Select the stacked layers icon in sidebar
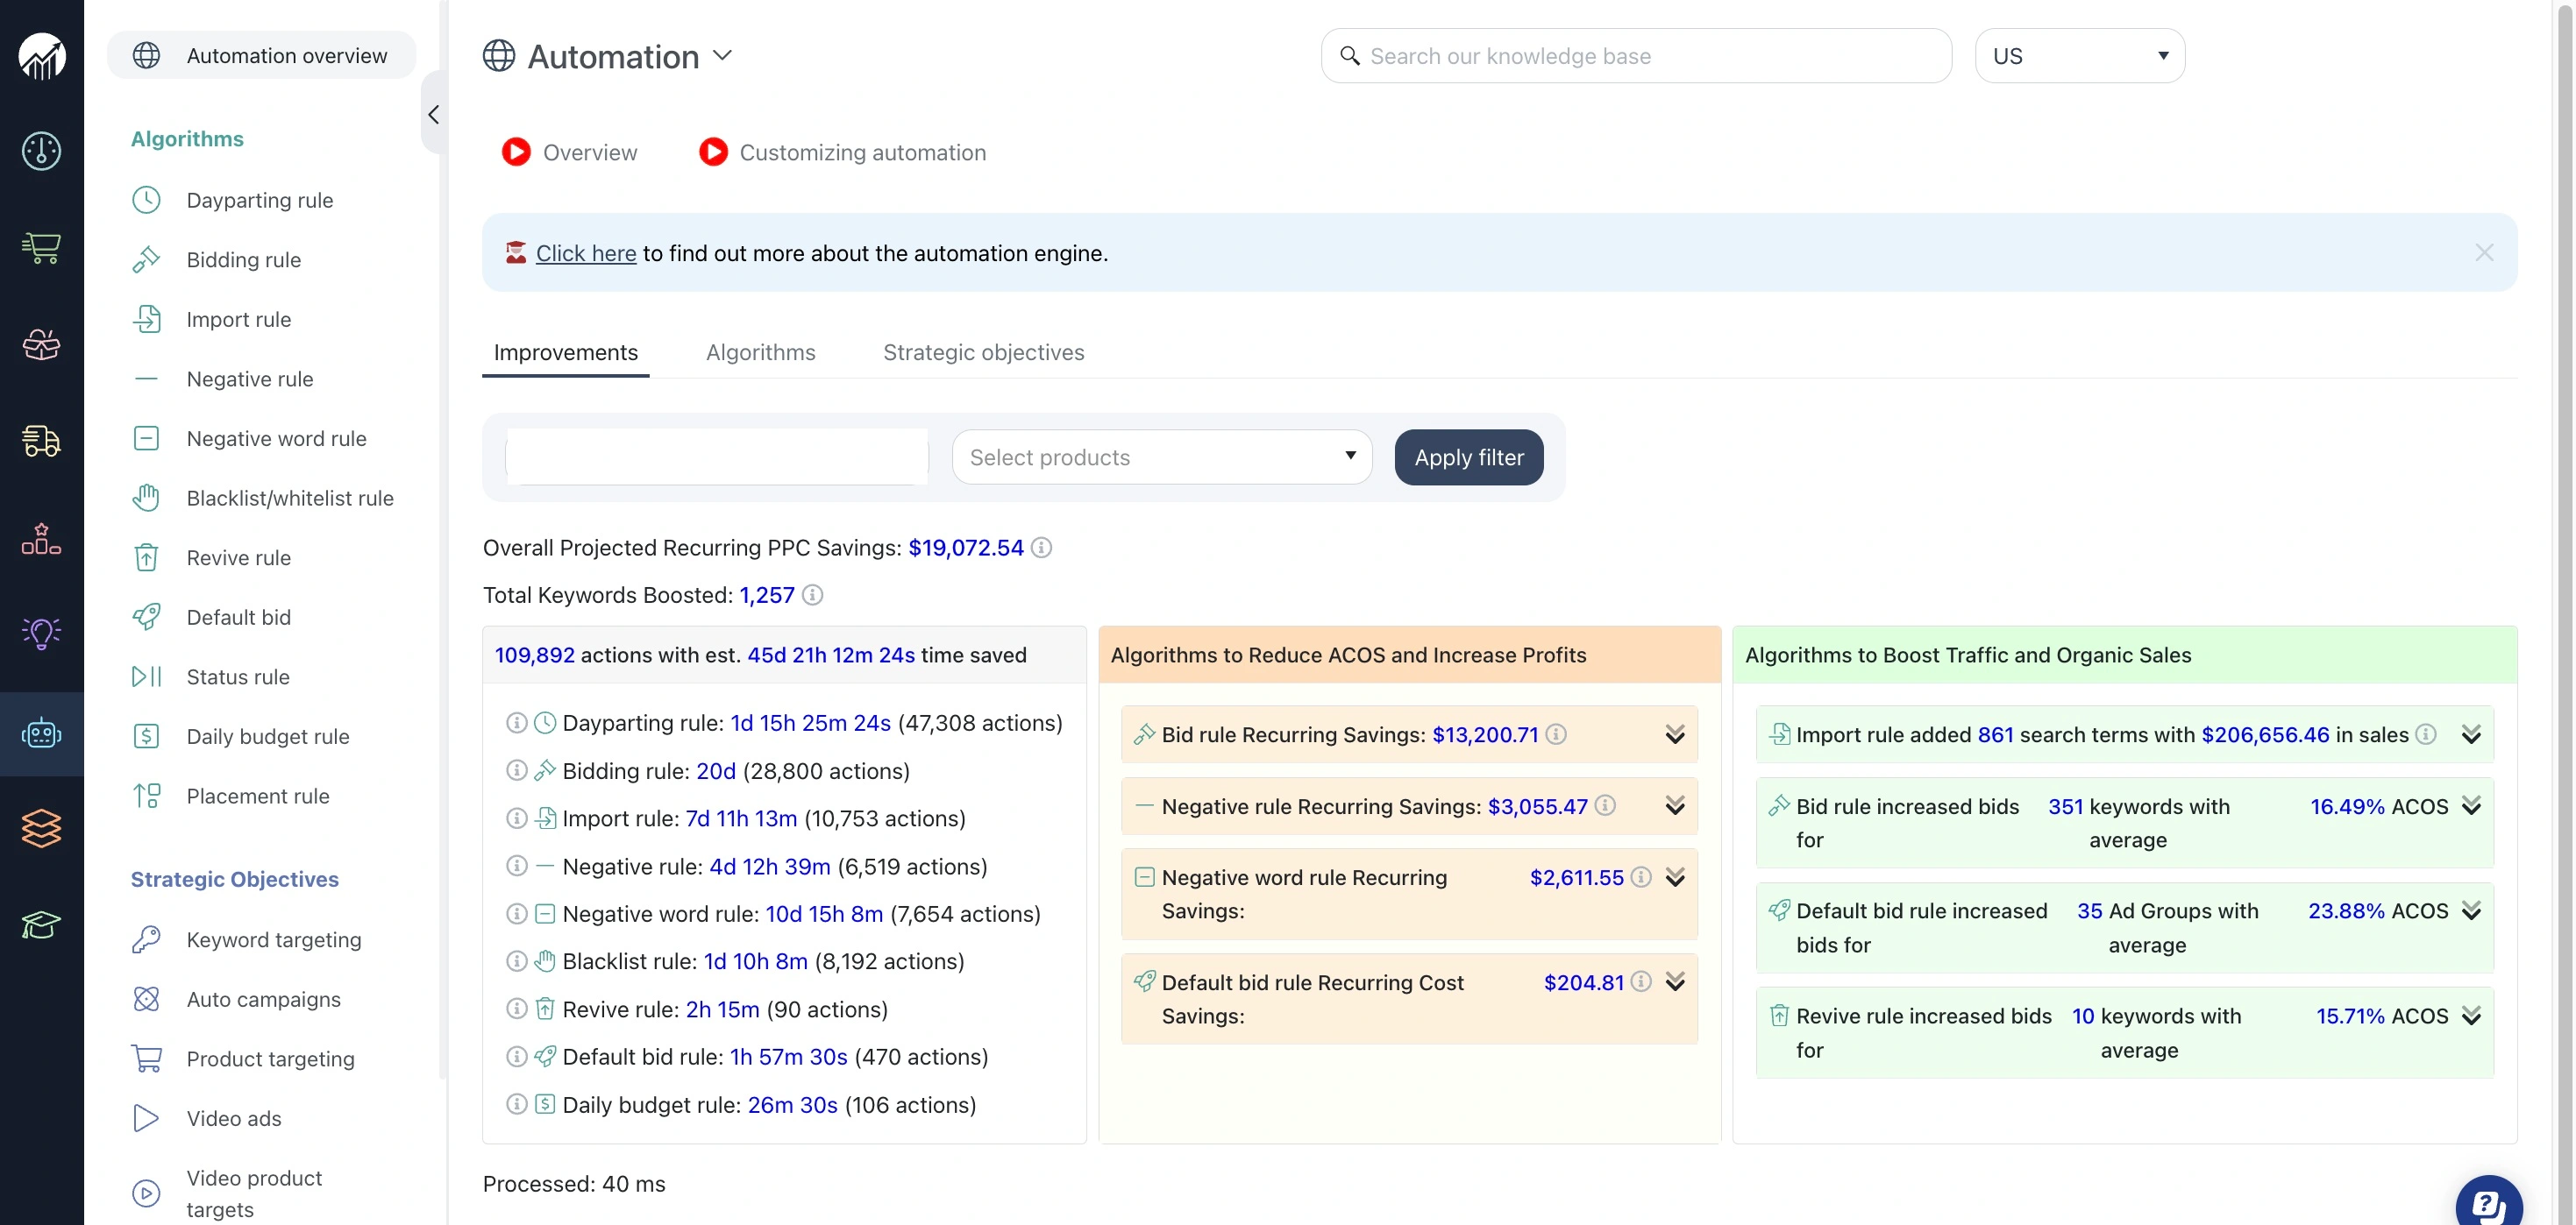 click(x=41, y=827)
